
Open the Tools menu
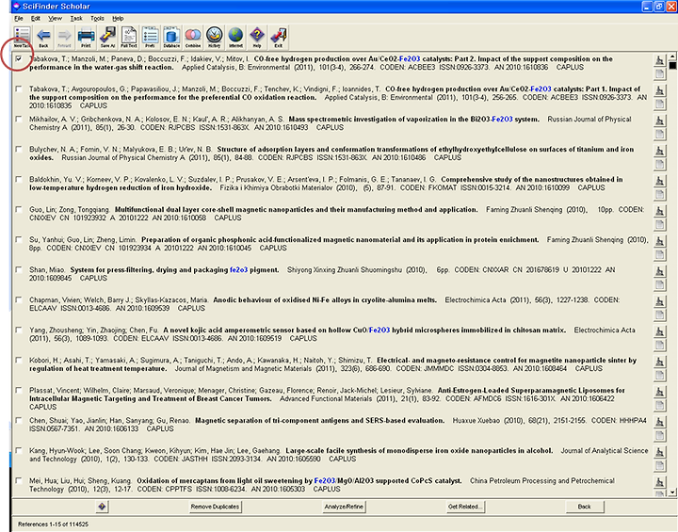coord(97,19)
